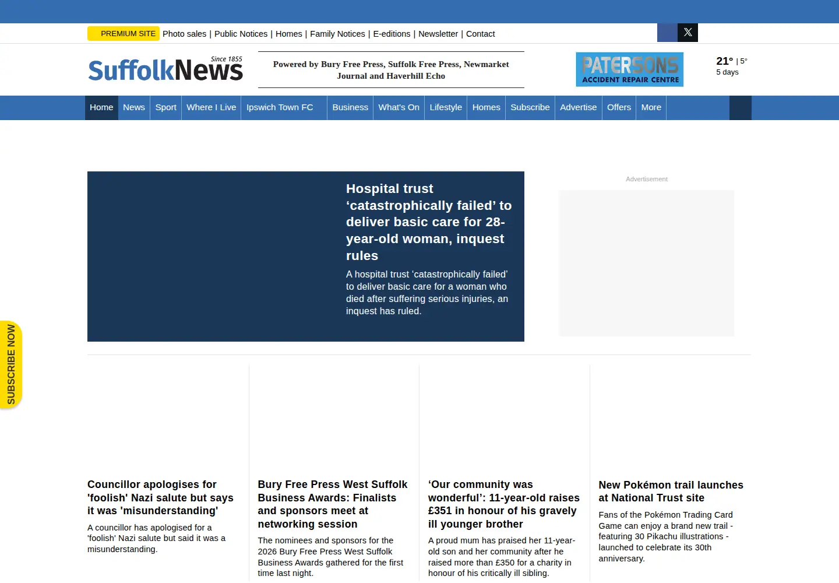Screen dimensions: 839x583
Task: Open the 21° weather 5 days forecast
Action: [731, 66]
